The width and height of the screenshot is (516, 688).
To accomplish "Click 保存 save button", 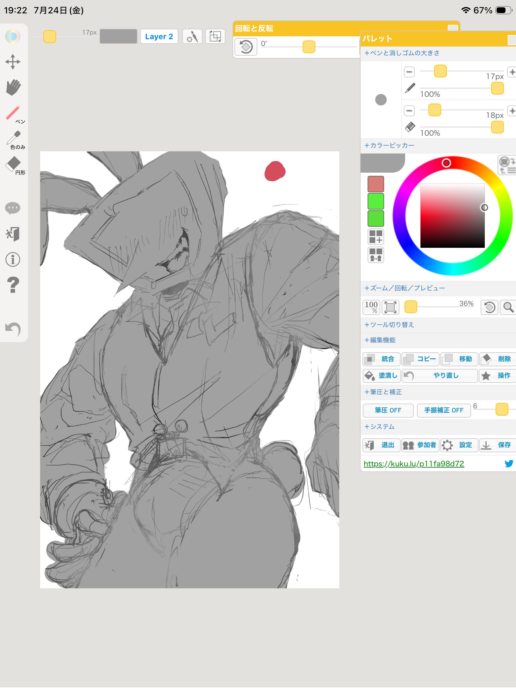I will coord(498,445).
